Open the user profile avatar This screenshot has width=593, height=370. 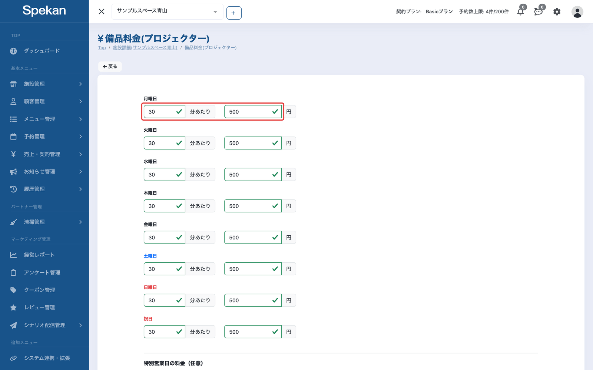pyautogui.click(x=577, y=11)
